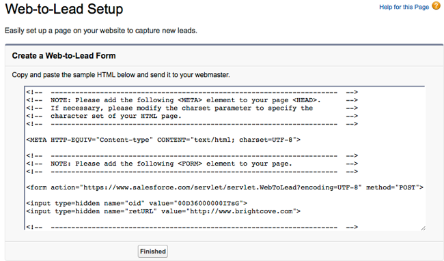Click the NOTE about FORM element comment
This screenshot has width=444, height=261.
[x=192, y=164]
